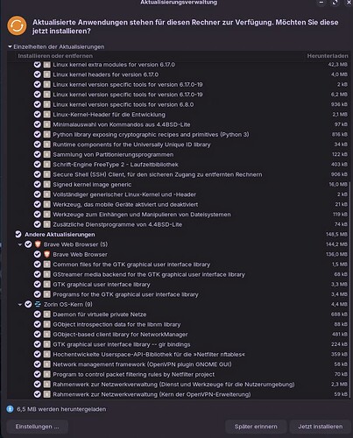Click package icon of 'Rahmenwerk zur Netzwerkverwaltung (Kern der OpenVPN-Erweiterung)'
The height and width of the screenshot is (438, 353).
pyautogui.click(x=46, y=394)
